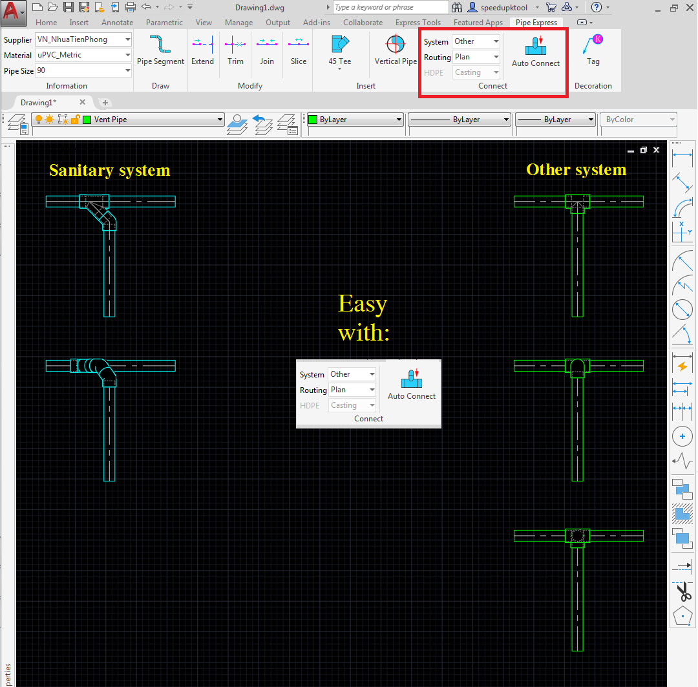Open the Pipe Size dropdown
Screen dimensions: 698x687
coord(83,71)
